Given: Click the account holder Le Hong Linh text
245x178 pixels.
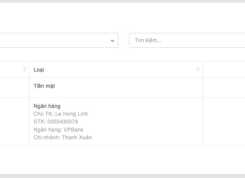Looking at the screenshot, I should (61, 114).
